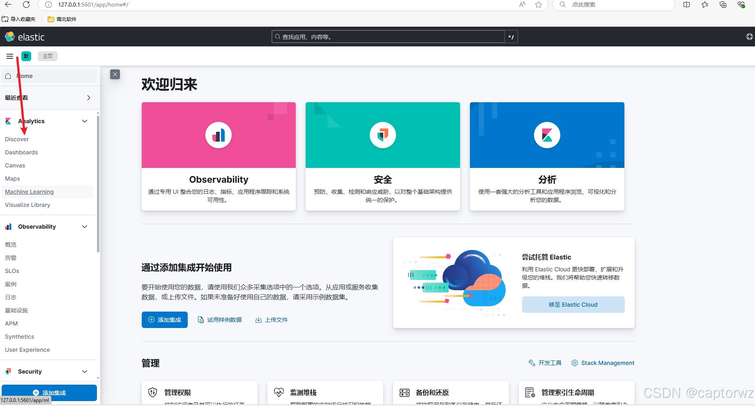Screen dimensions: 755x406
Task: Open Machine Learning in sidebar
Action: (29, 192)
